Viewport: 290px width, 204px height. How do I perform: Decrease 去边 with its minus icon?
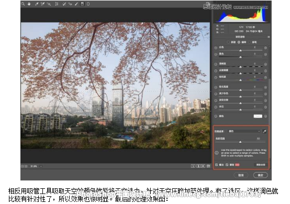216,107
